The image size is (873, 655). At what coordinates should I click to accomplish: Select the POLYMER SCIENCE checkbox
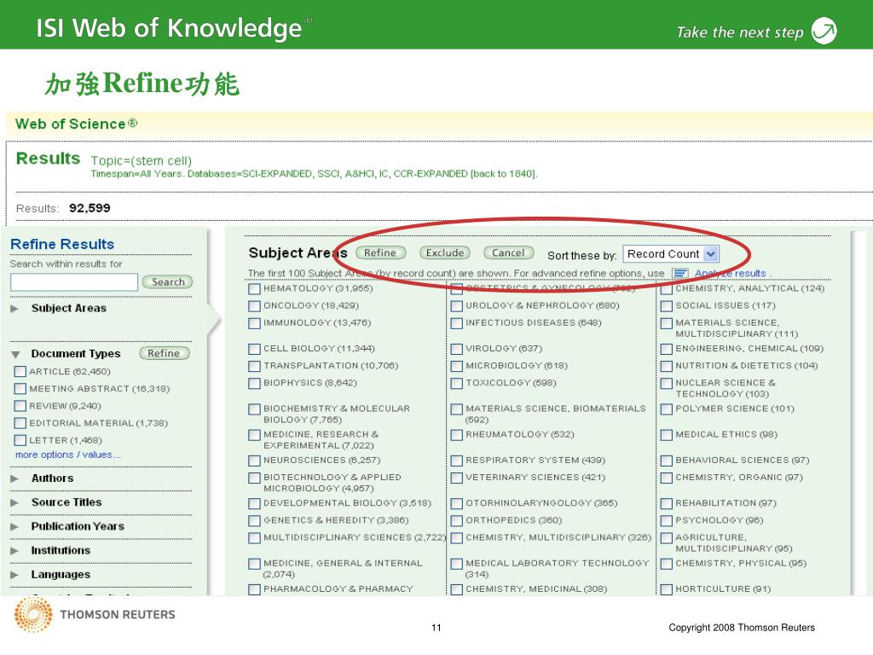tap(667, 409)
